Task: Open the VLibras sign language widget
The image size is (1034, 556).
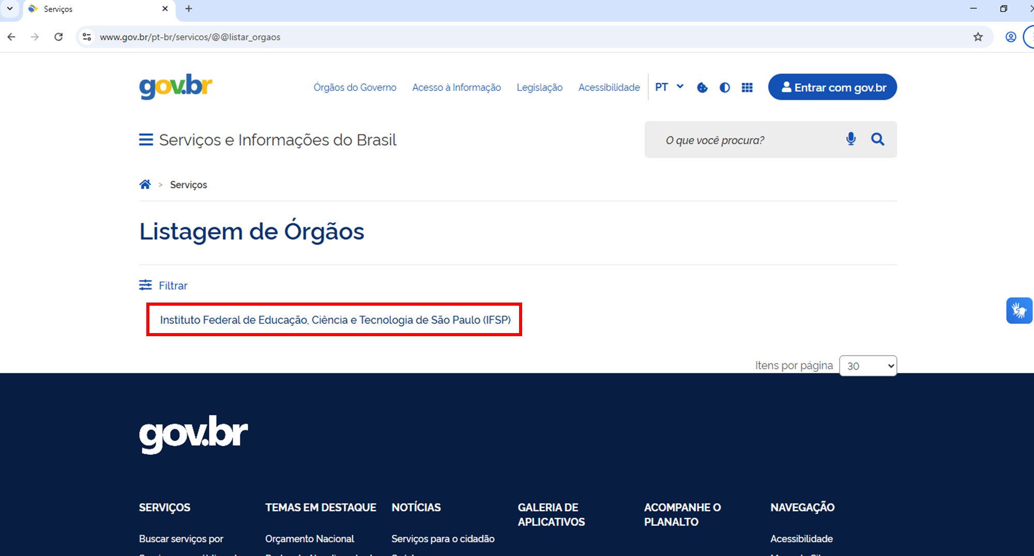Action: pyautogui.click(x=1018, y=310)
